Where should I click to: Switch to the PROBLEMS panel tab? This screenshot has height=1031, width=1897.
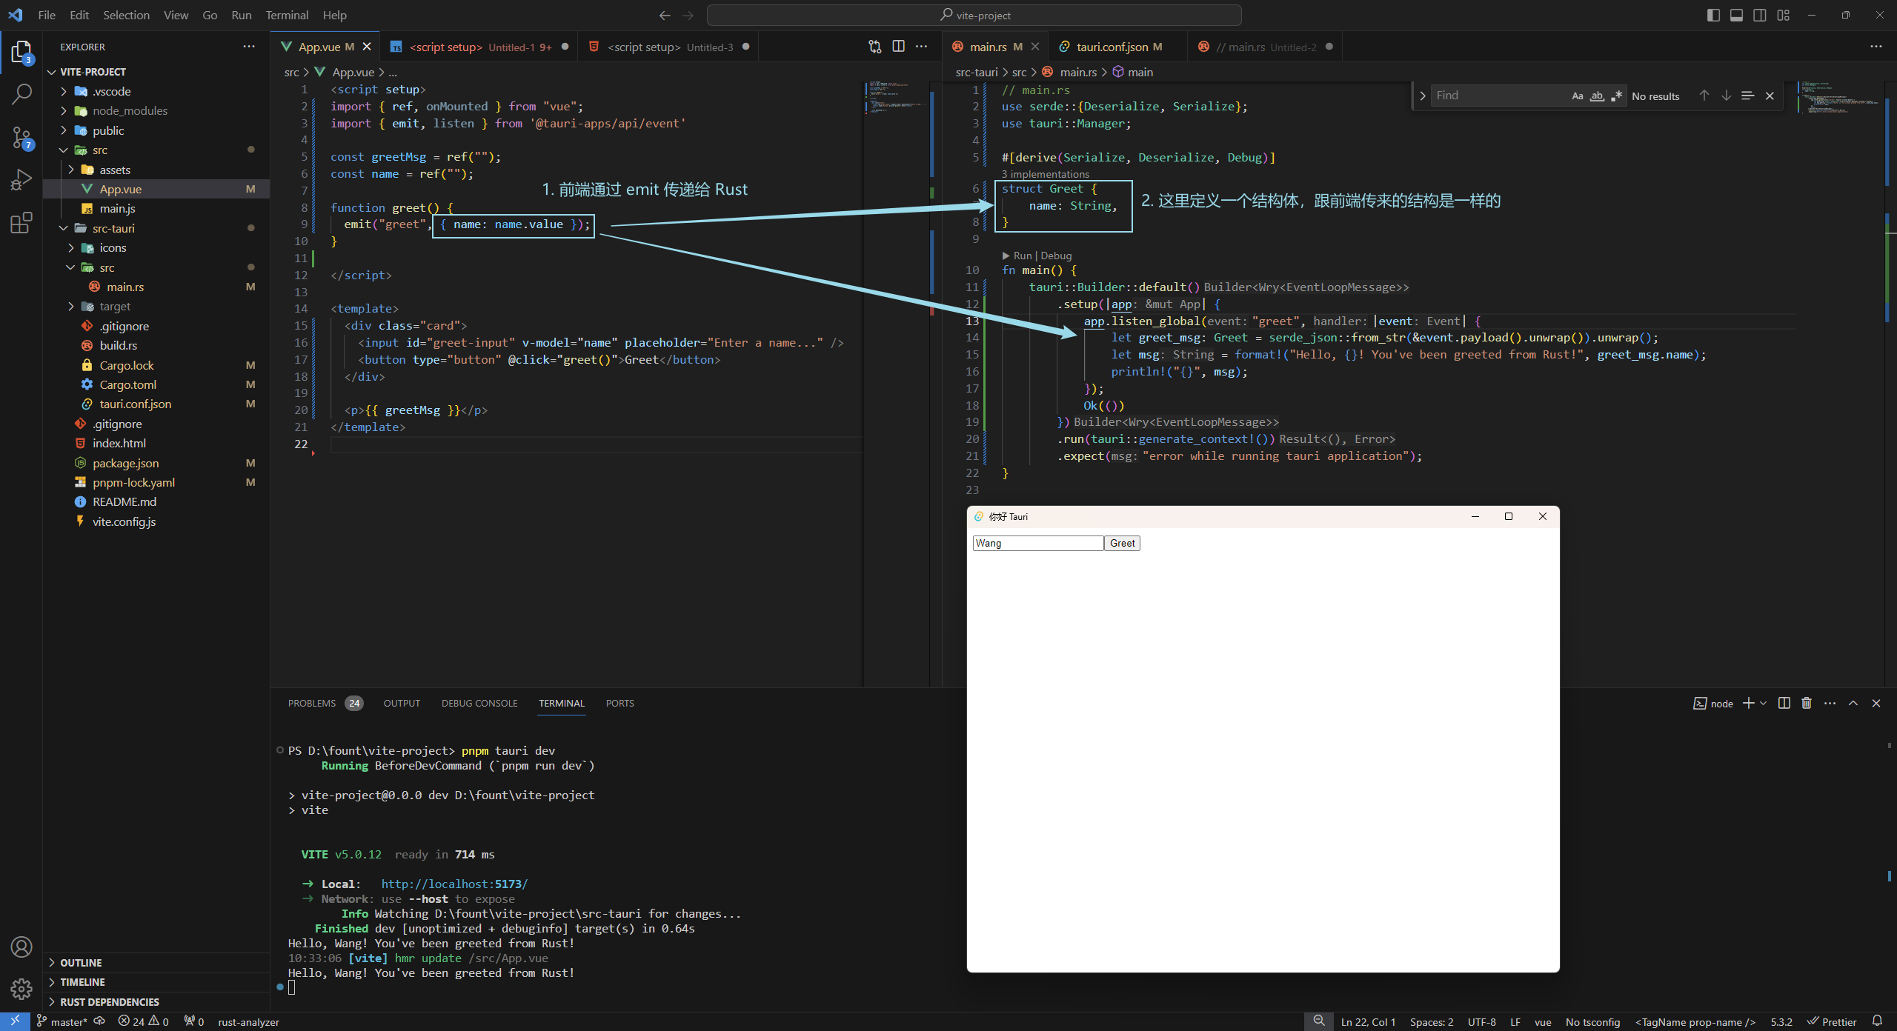coord(312,704)
